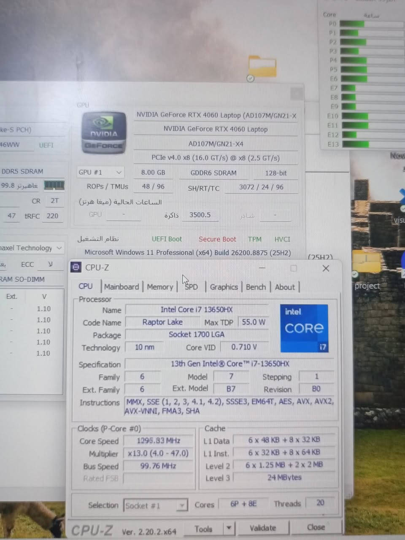
Task: Click the CPU-Z title bar app icon
Action: tap(76, 267)
